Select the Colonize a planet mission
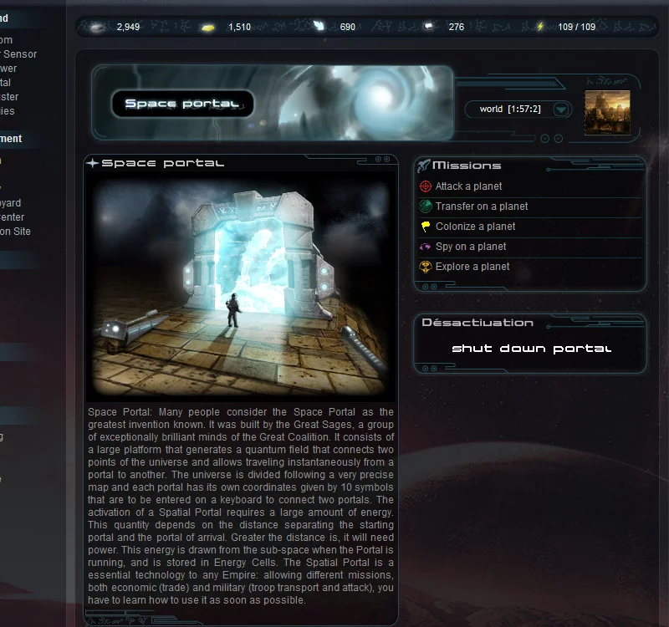The image size is (669, 627). point(475,227)
